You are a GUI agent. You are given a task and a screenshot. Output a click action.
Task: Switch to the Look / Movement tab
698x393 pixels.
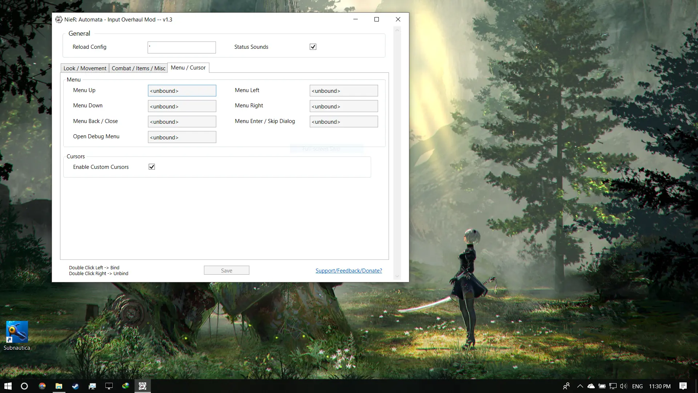[x=85, y=68]
